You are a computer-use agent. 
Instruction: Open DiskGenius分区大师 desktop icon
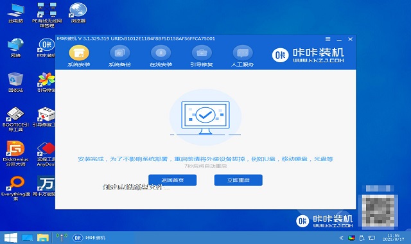pos(15,153)
